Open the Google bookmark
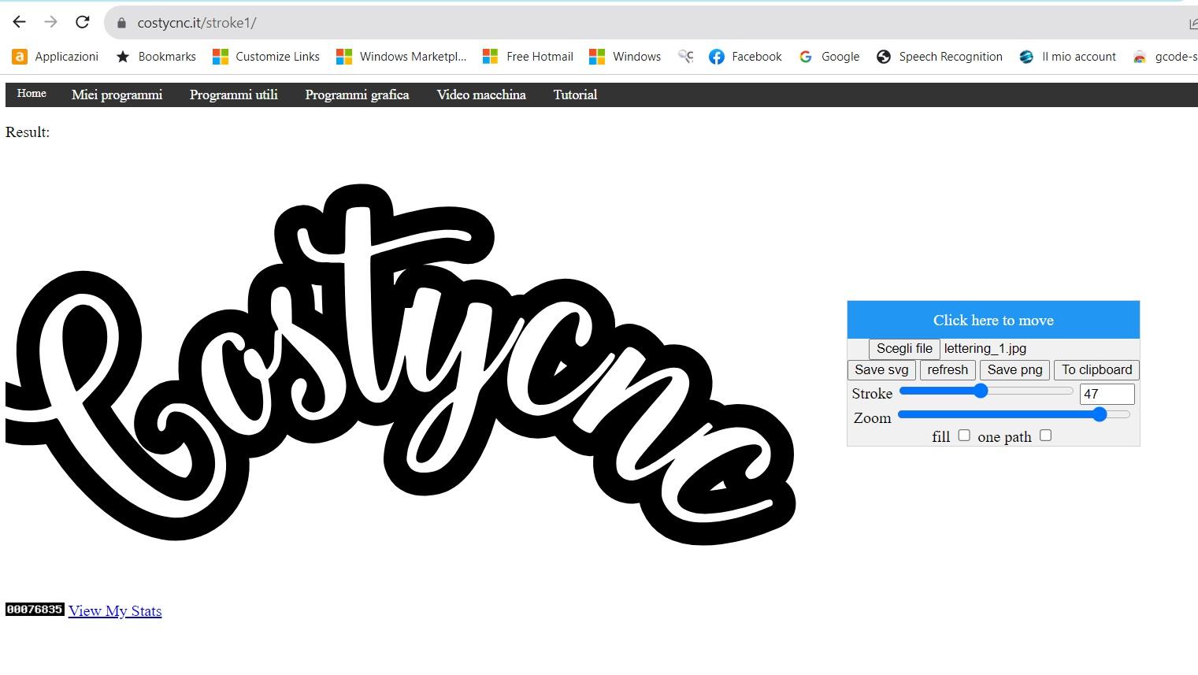The height and width of the screenshot is (675, 1198). tap(829, 57)
